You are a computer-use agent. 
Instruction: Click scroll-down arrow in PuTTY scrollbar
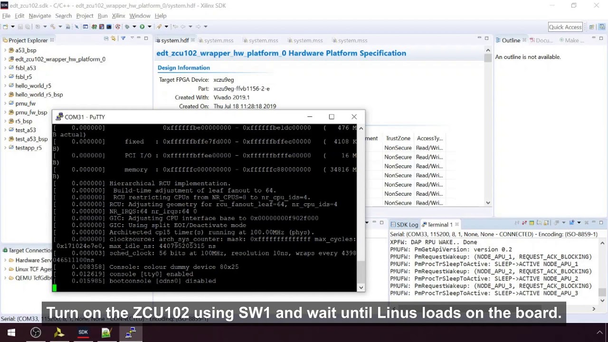[x=361, y=287]
